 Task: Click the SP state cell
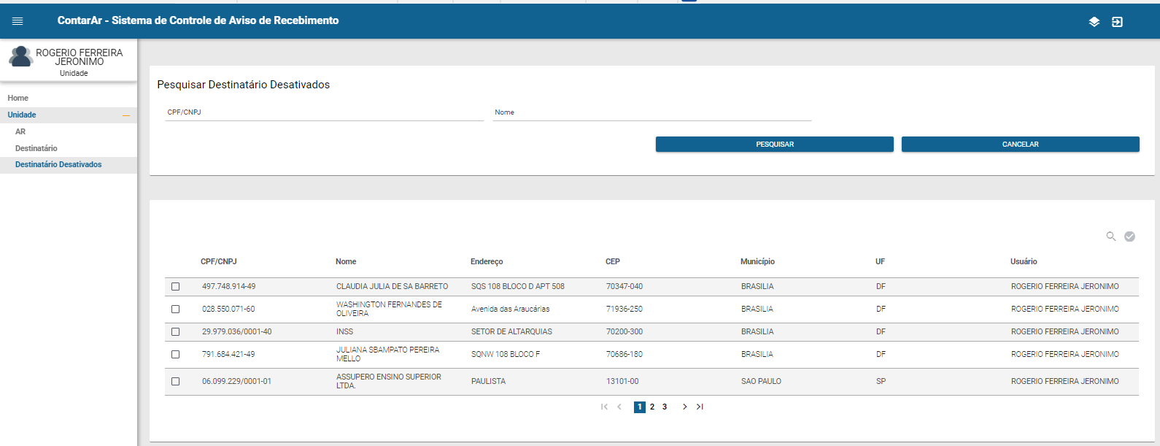click(881, 382)
